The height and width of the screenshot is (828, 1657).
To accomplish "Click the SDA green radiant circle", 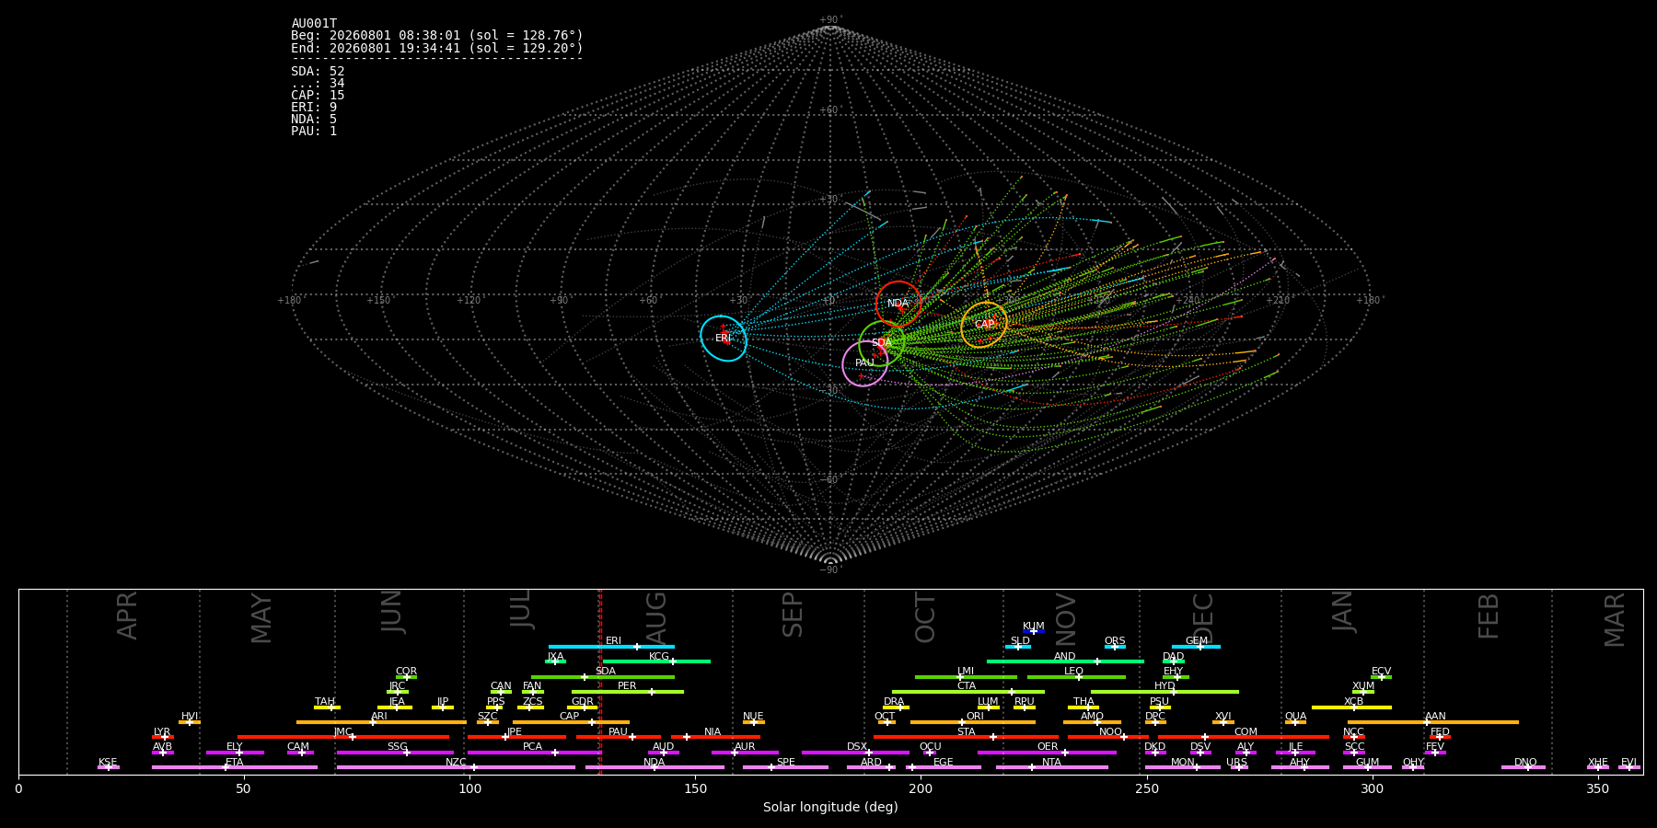I will tap(882, 343).
